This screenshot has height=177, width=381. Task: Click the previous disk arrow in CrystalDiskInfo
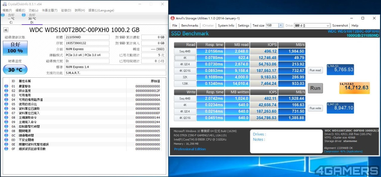pyautogui.click(x=6, y=30)
